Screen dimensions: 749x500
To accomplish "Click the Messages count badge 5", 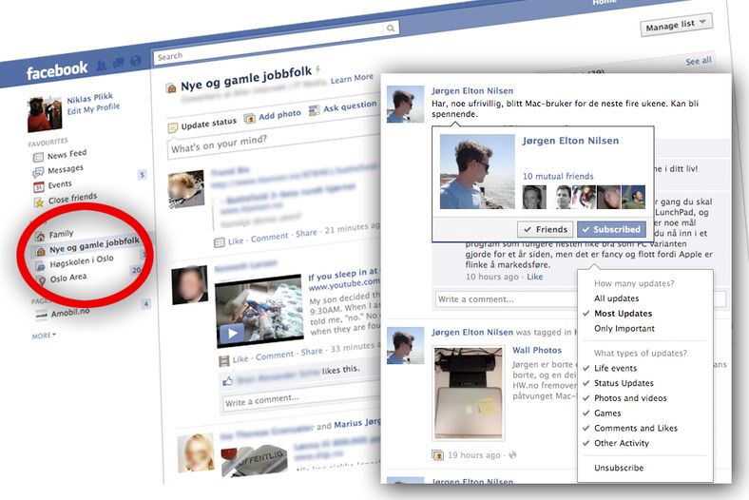I will 142,175.
